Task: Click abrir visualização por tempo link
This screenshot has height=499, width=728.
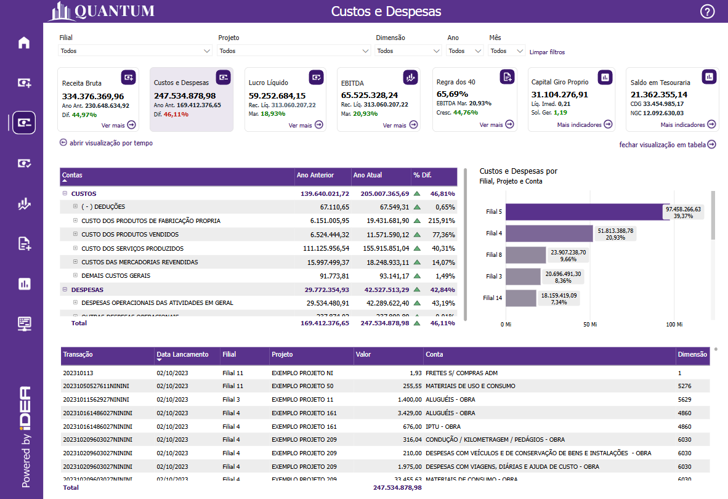Action: click(x=106, y=143)
